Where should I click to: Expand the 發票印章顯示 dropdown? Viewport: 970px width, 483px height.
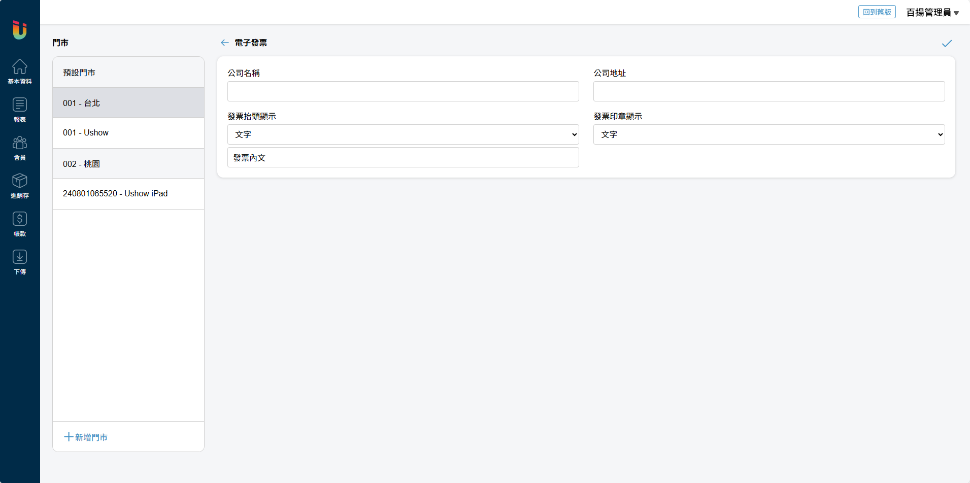pos(768,134)
